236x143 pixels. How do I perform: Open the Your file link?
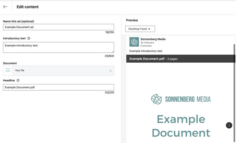click(20, 70)
